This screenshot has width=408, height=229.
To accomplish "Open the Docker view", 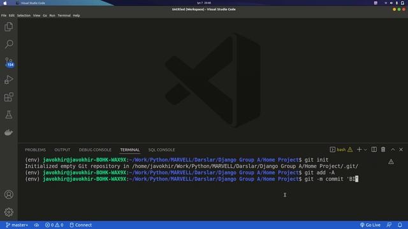I will click(9, 132).
